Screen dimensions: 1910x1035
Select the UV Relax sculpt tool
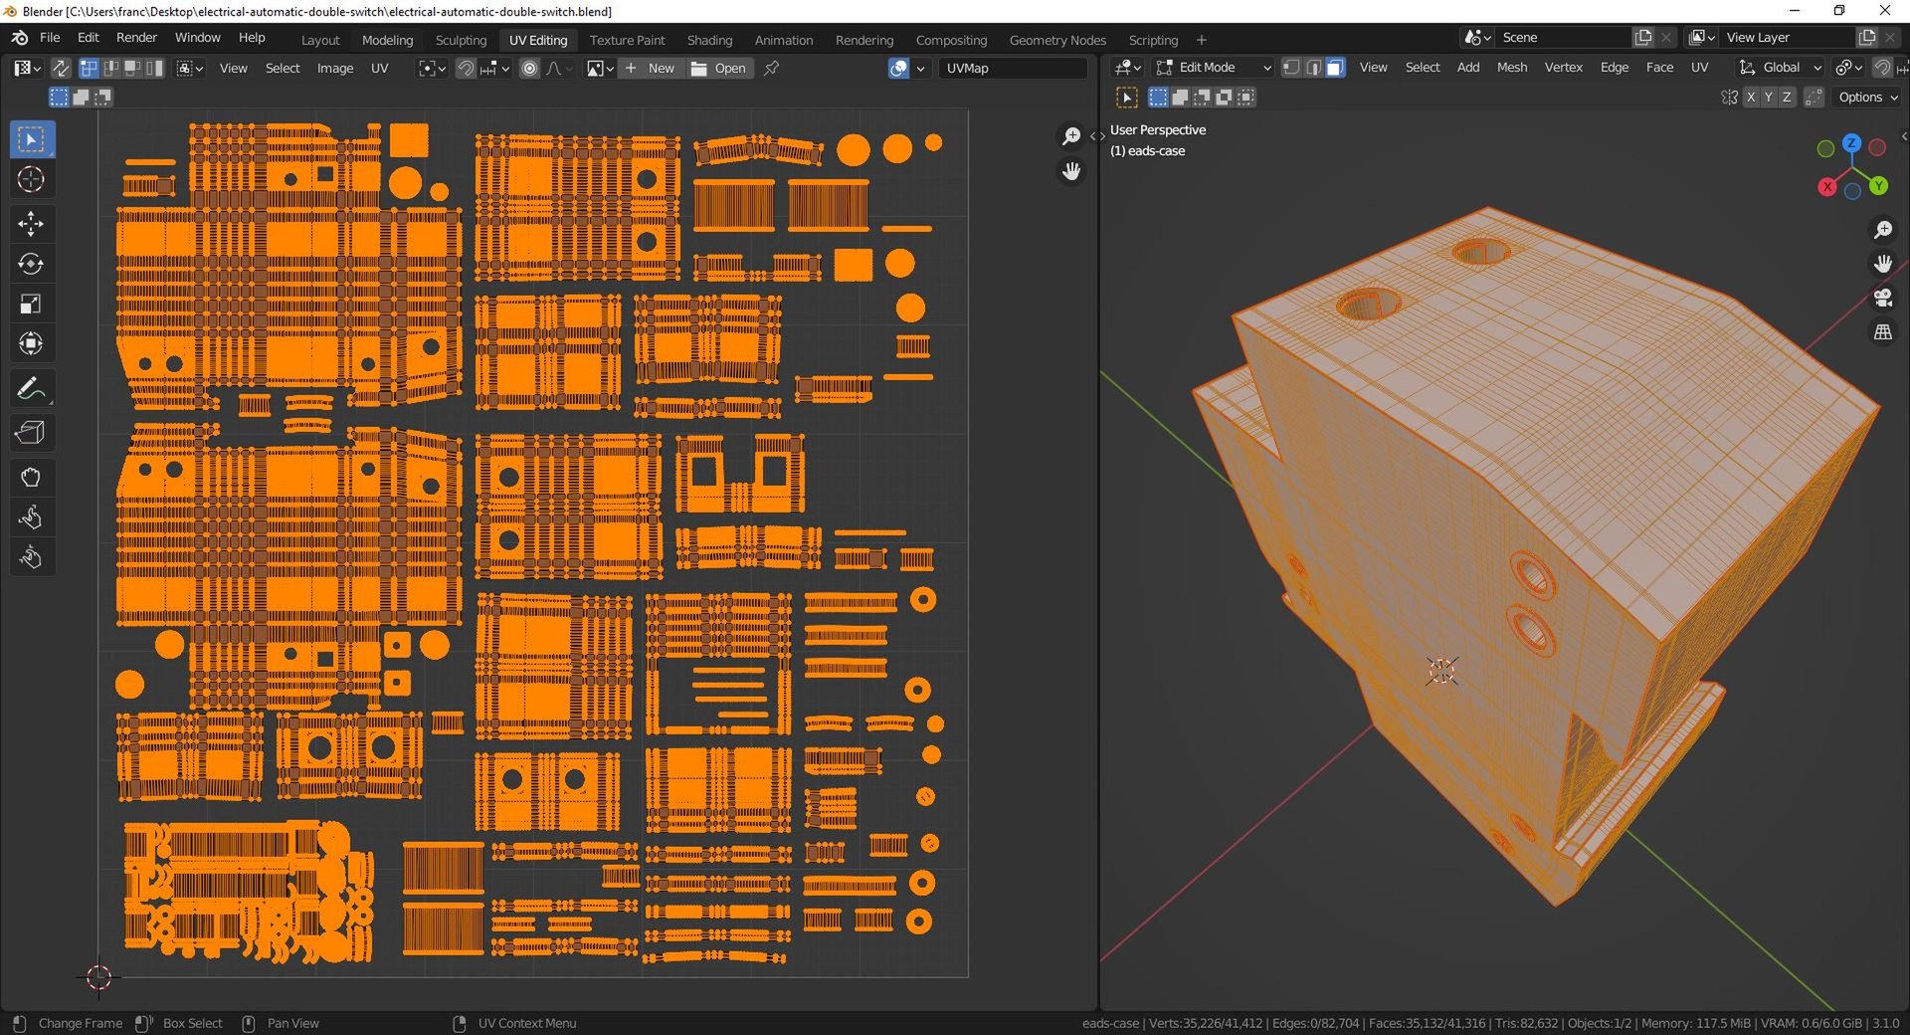click(31, 517)
